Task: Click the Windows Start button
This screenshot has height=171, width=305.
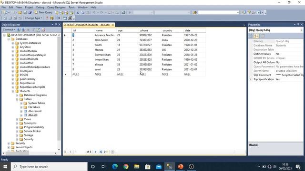Action: pos(5,167)
